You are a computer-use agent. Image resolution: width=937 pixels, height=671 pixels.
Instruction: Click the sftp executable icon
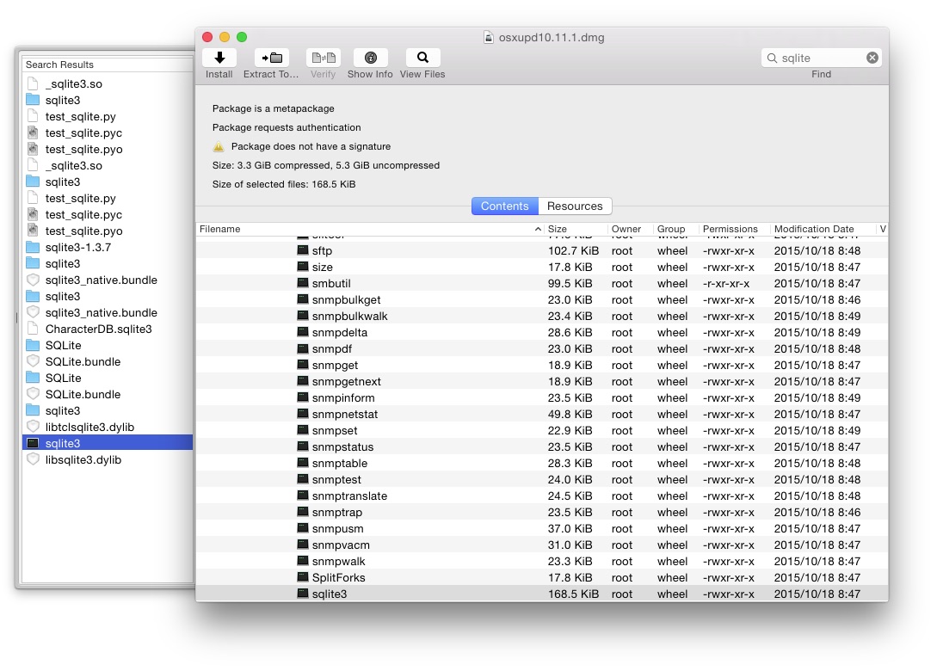pos(303,250)
